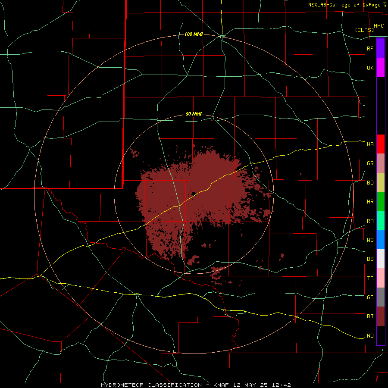Click the HHC product code label
Image resolution: width=388 pixels, height=388 pixels.
click(379, 26)
